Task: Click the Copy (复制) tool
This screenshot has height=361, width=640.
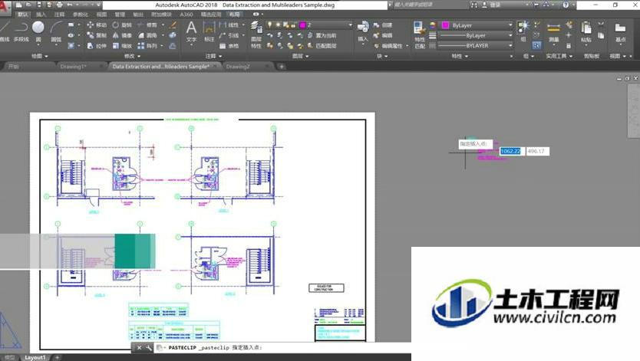Action: tap(97, 35)
